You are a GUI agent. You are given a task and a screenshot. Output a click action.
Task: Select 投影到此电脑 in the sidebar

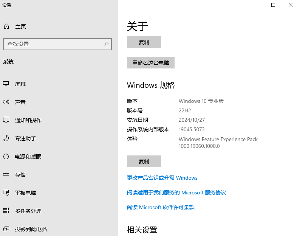[31, 229]
